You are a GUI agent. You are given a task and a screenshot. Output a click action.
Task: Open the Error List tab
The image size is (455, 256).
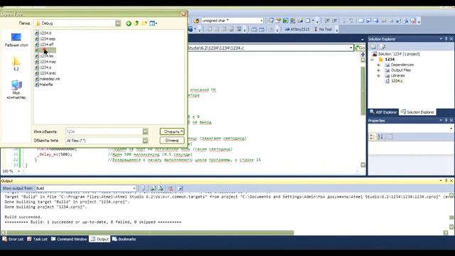(x=13, y=239)
